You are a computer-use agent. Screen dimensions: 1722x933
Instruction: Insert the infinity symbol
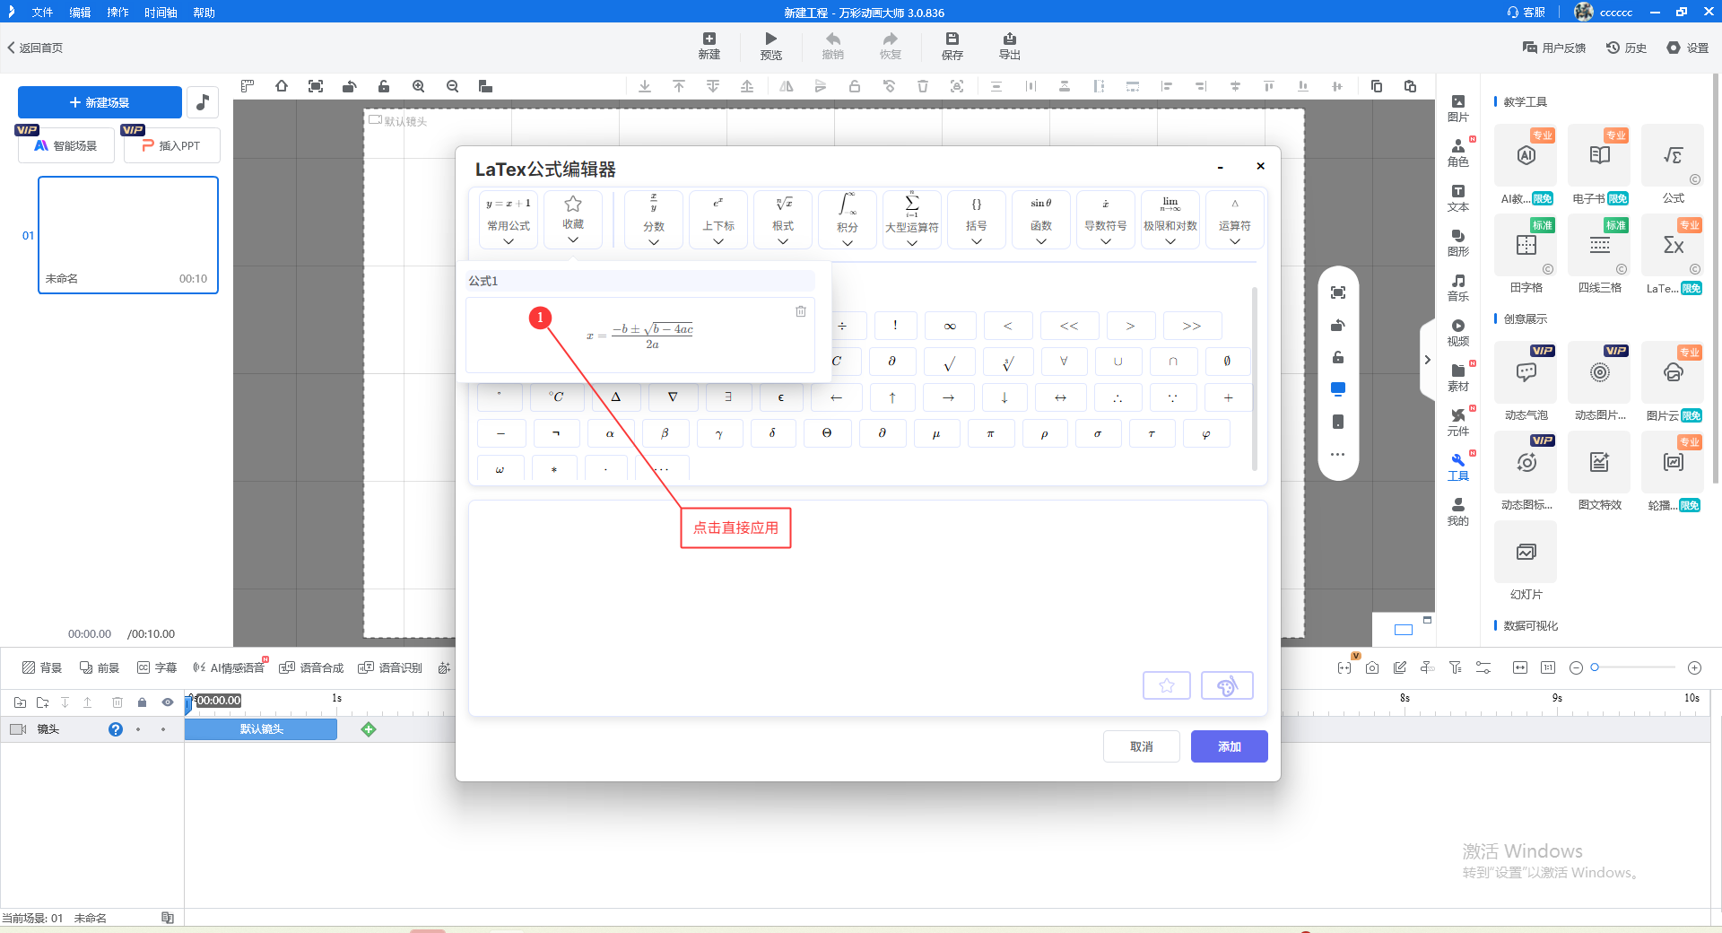tap(950, 326)
